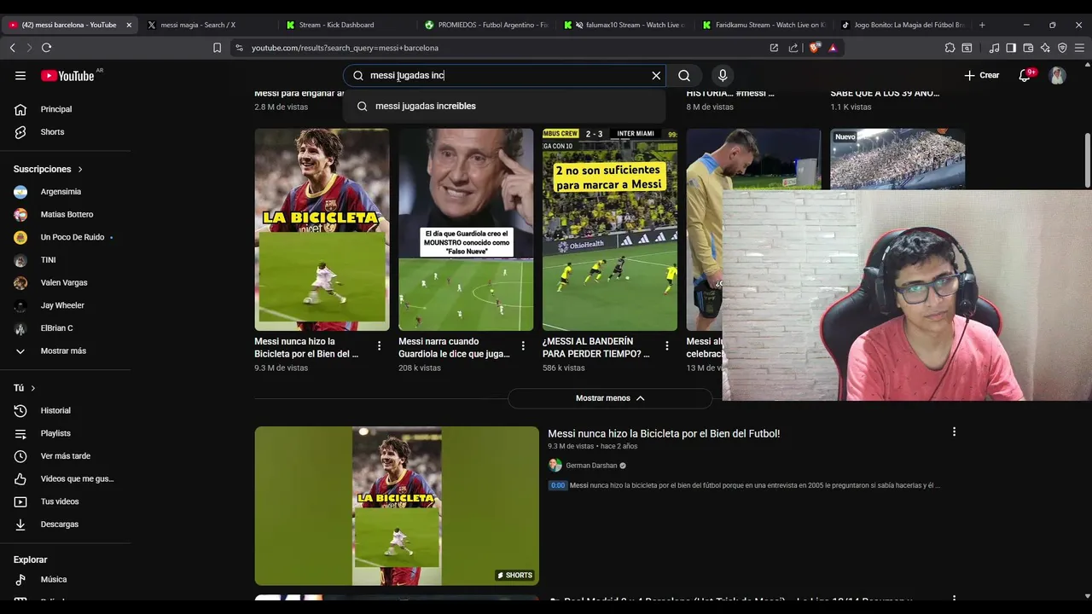Open a new browser tab

coord(982,25)
